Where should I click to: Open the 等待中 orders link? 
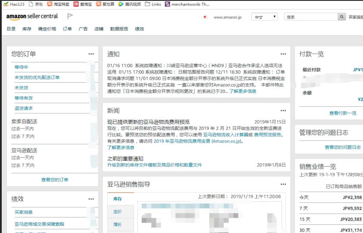[x=21, y=67]
